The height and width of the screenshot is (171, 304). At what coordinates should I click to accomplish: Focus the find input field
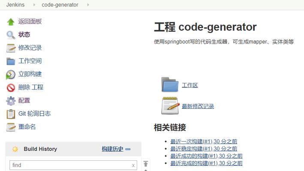(x=73, y=165)
